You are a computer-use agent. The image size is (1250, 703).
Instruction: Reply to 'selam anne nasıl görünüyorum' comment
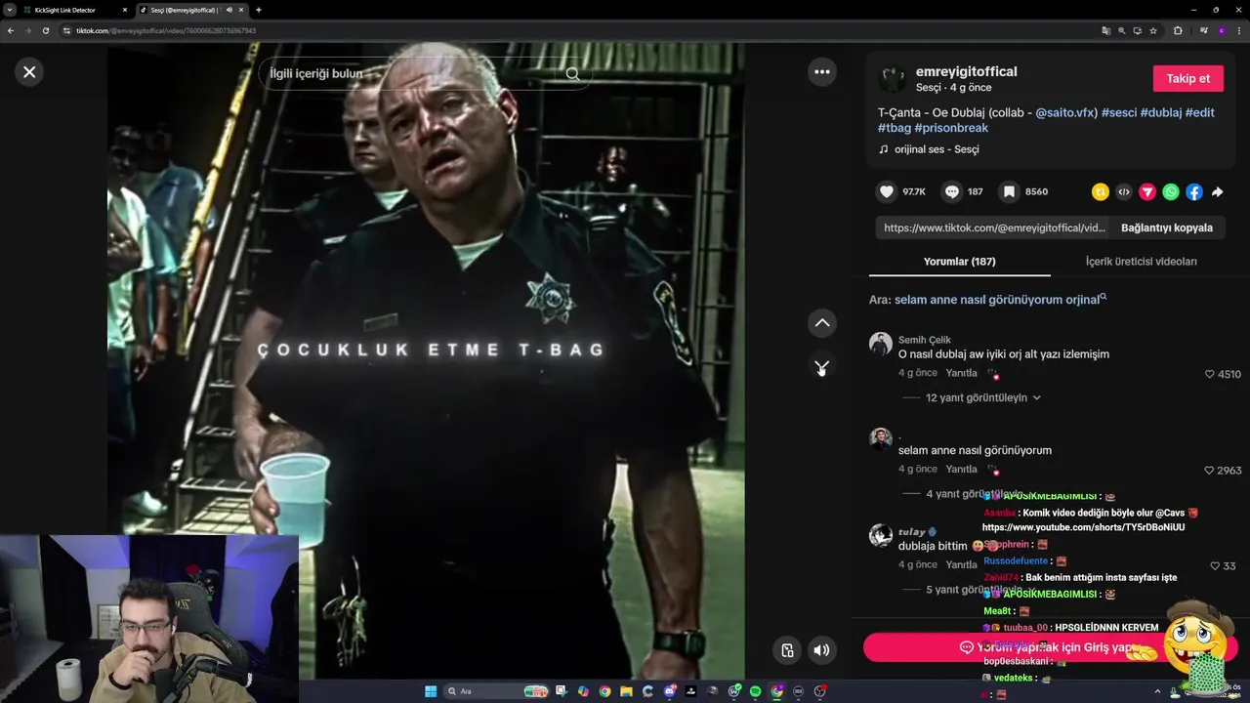(x=961, y=470)
